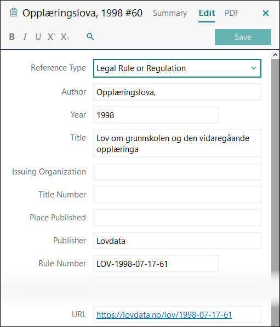Click the scrollbar up arrow

click(x=276, y=55)
